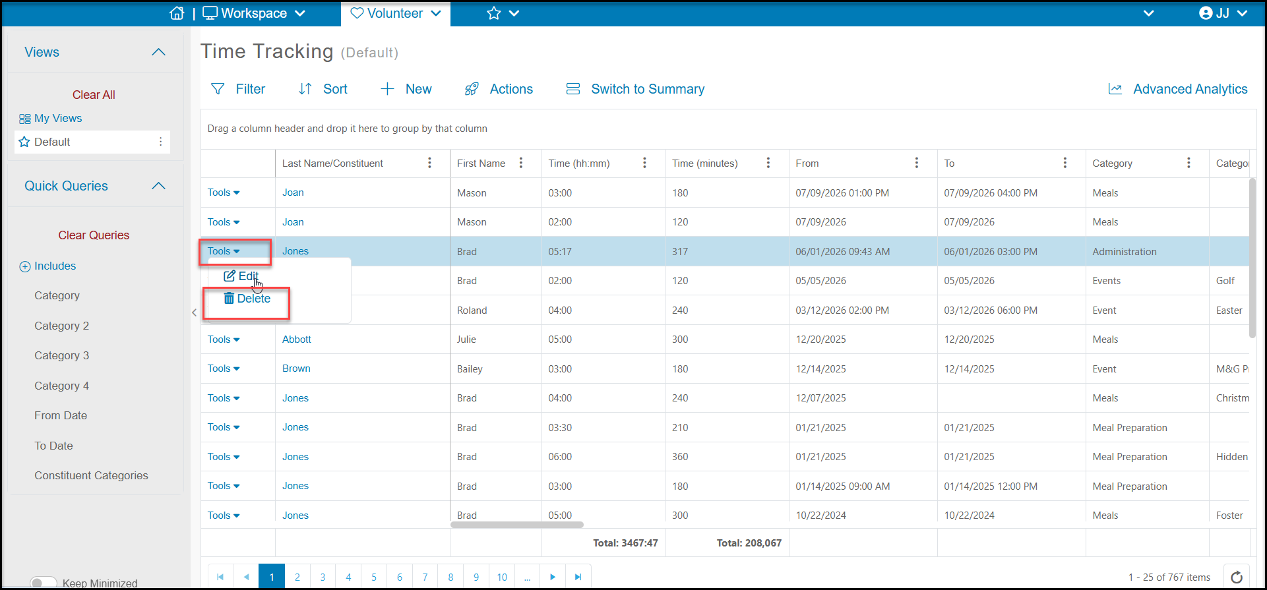Open Advanced Analytics chart icon
Screen dimensions: 1267x590
click(1115, 89)
